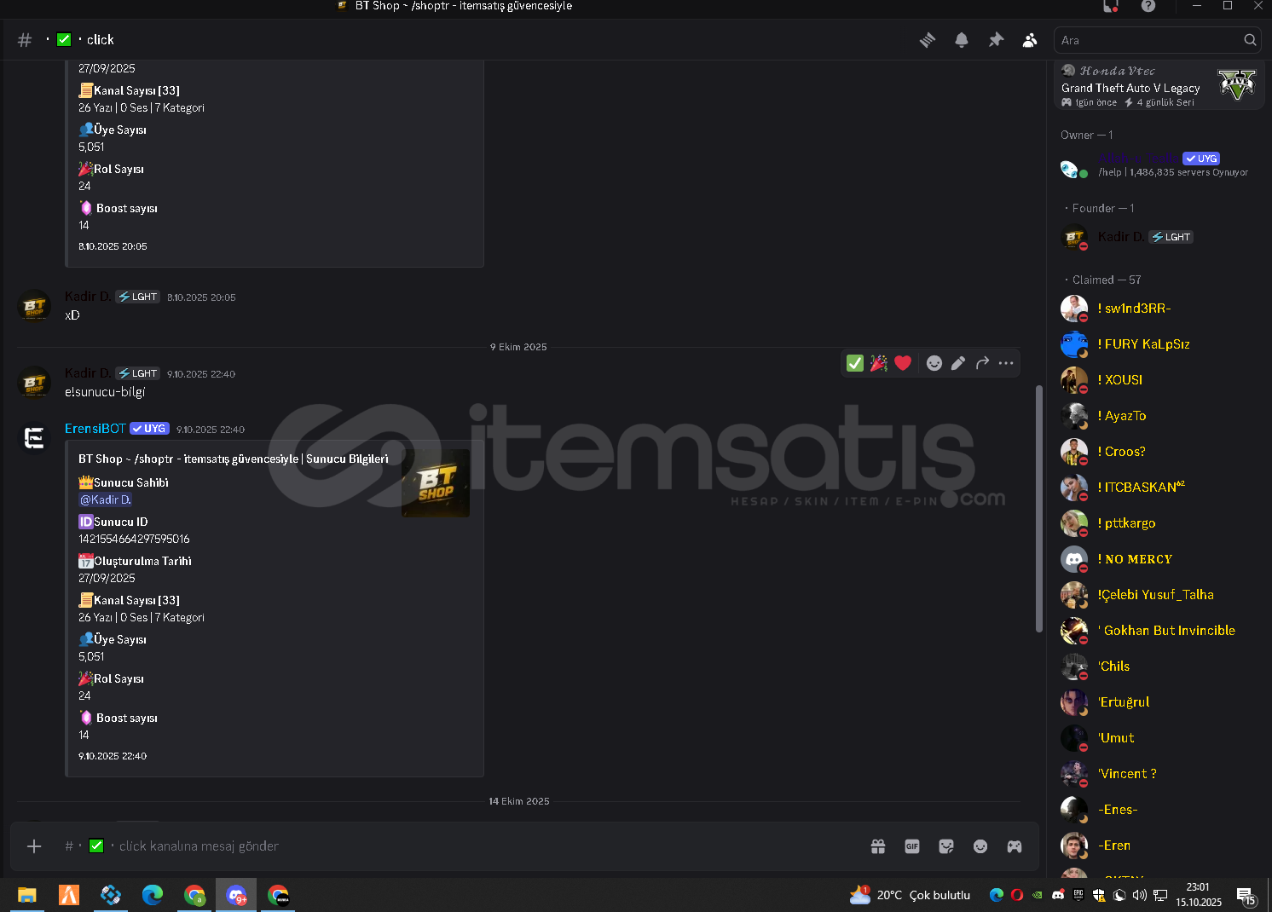
Task: Open member ! FURY KaLpSız profile
Action: click(x=1156, y=344)
